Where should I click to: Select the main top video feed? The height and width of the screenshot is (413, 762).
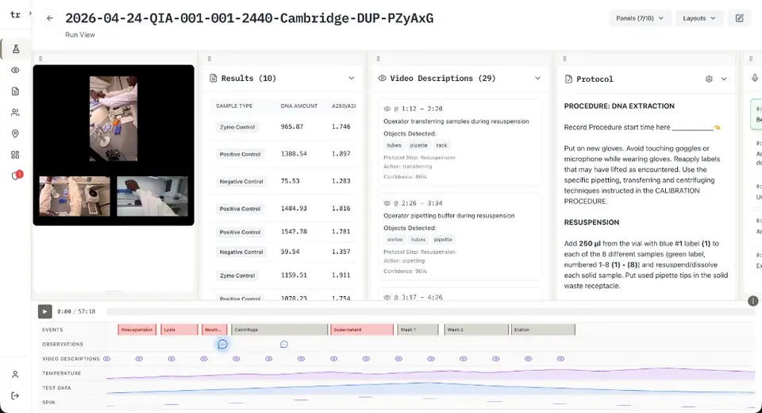pos(114,118)
